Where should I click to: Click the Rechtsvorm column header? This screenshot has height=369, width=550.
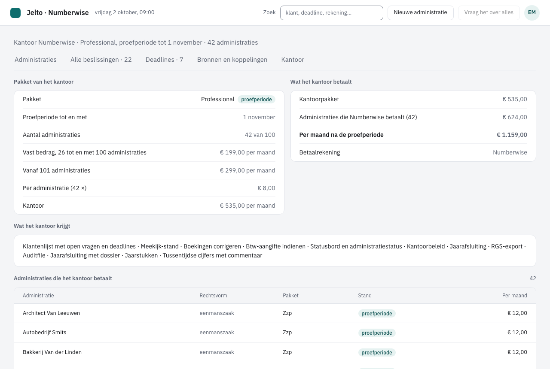coord(213,296)
